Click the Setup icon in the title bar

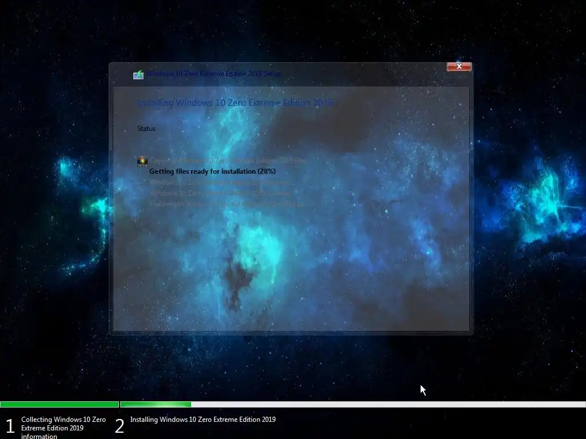138,74
